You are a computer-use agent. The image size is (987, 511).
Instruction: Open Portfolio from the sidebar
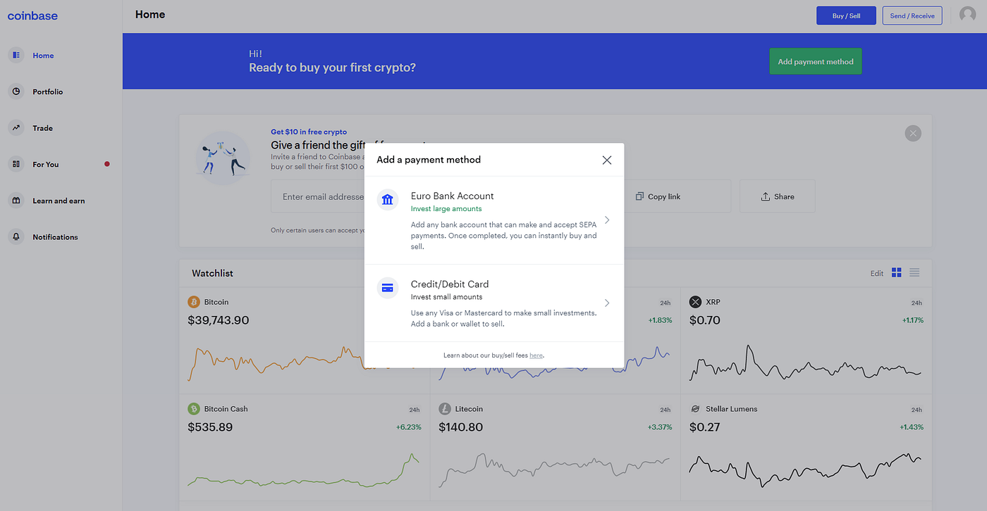pyautogui.click(x=48, y=92)
